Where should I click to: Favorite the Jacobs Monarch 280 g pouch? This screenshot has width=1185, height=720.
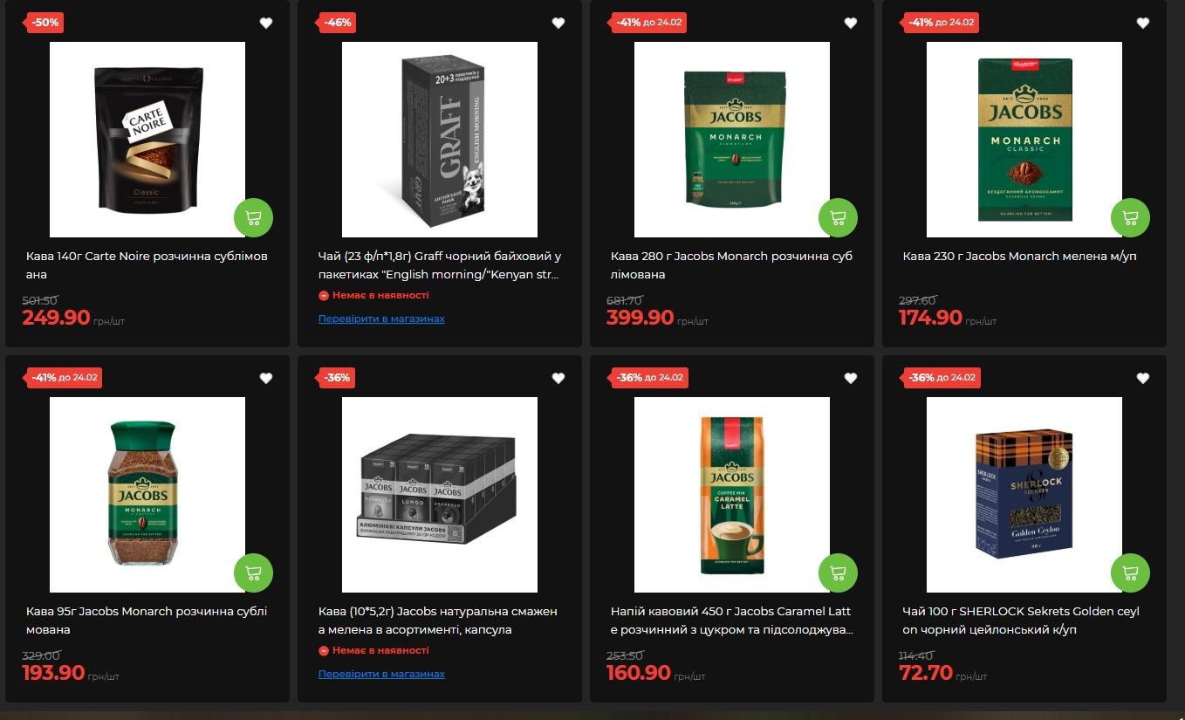click(851, 23)
